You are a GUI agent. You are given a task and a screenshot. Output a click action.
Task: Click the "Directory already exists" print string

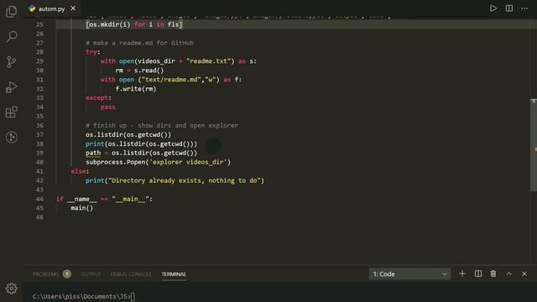tap(185, 180)
